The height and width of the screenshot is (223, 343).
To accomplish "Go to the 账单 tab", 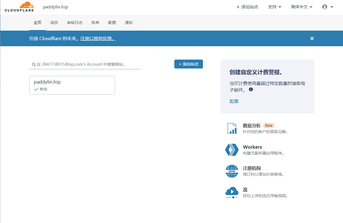I will [95, 23].
